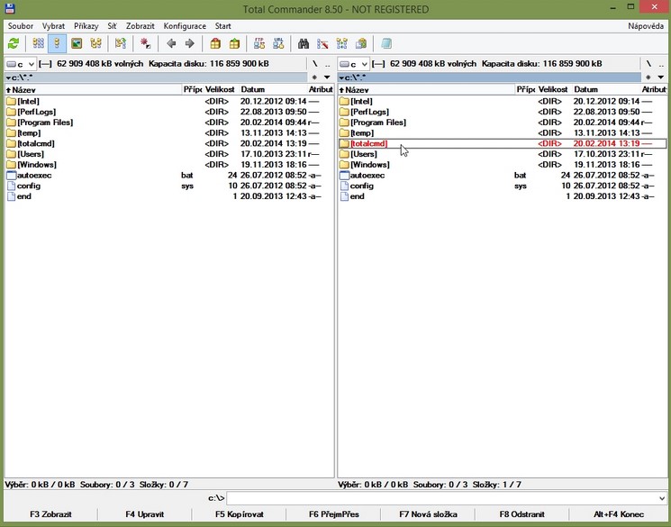Expand command line history dropdown
This screenshot has width=671, height=527.
coord(662,498)
